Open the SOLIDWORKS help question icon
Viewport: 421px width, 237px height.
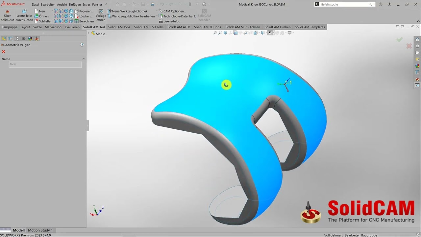coord(389,4)
